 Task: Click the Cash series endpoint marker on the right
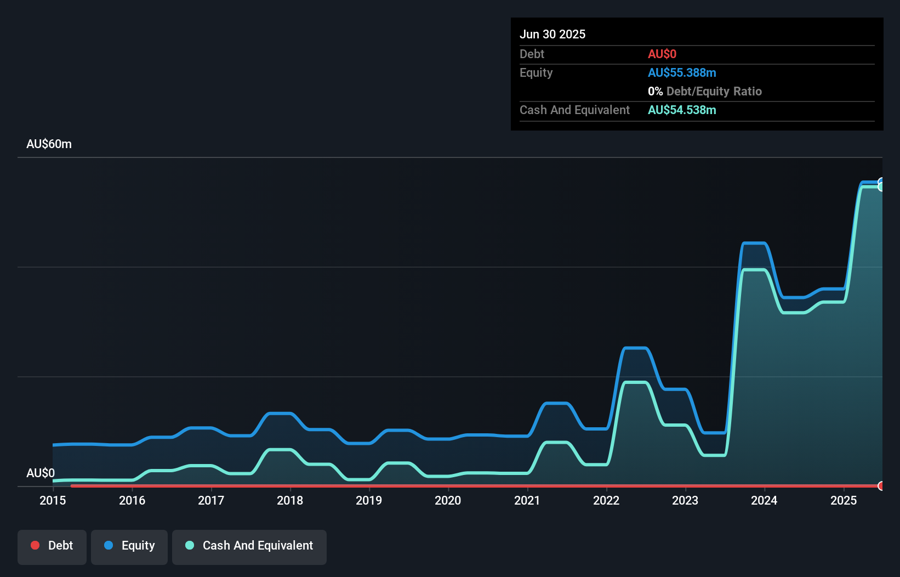(881, 187)
